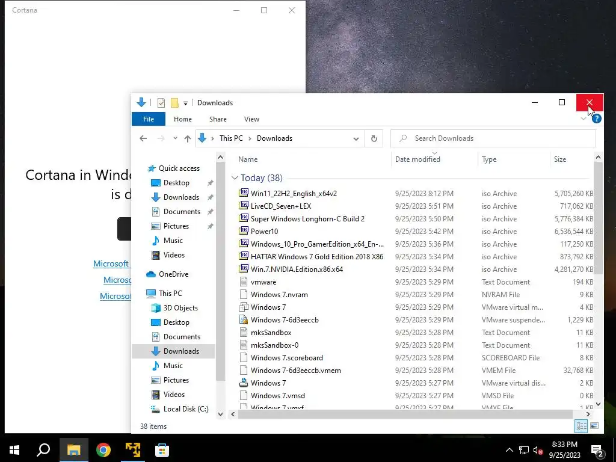Screen dimensions: 616x462
Task: Select Win11_22H2_English_x64v2 iso file icon
Action: pos(244,193)
